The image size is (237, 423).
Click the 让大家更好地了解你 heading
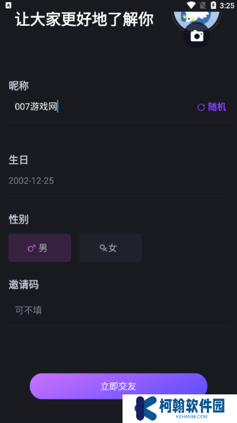point(84,19)
